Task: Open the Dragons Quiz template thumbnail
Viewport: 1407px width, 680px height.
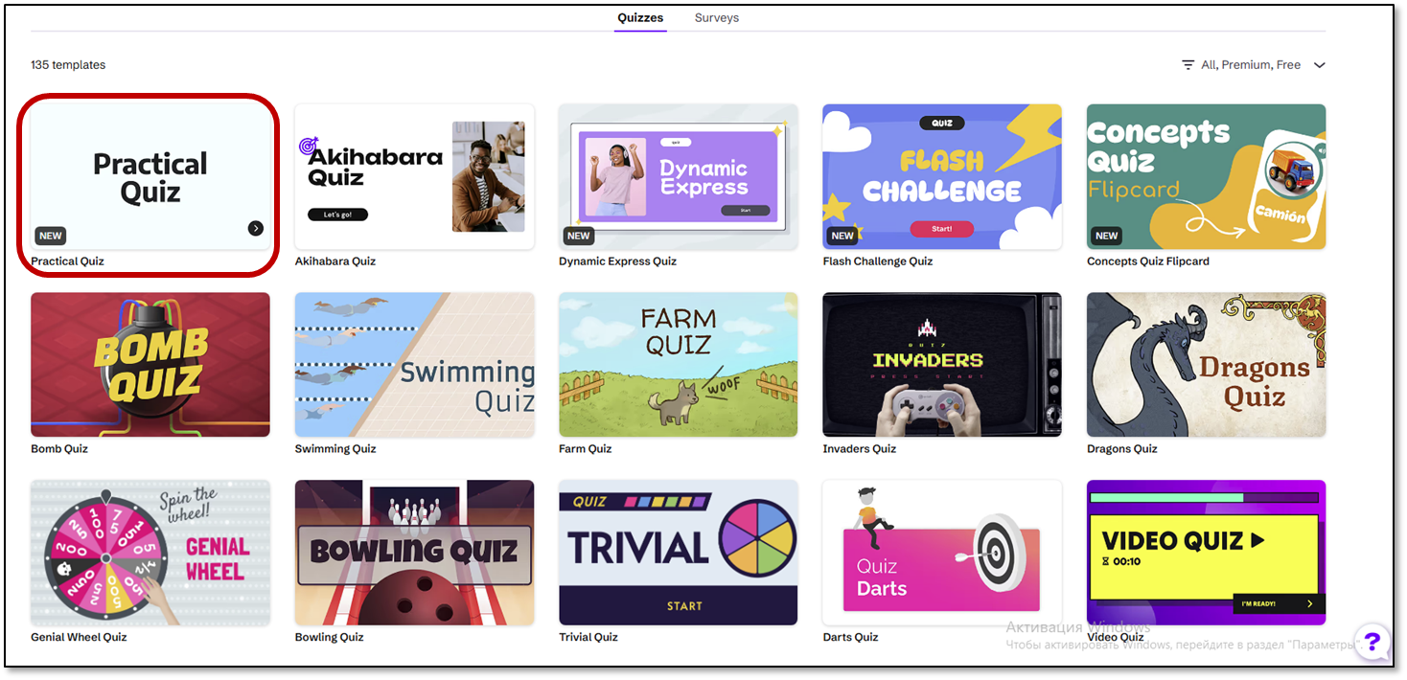Action: coord(1206,365)
